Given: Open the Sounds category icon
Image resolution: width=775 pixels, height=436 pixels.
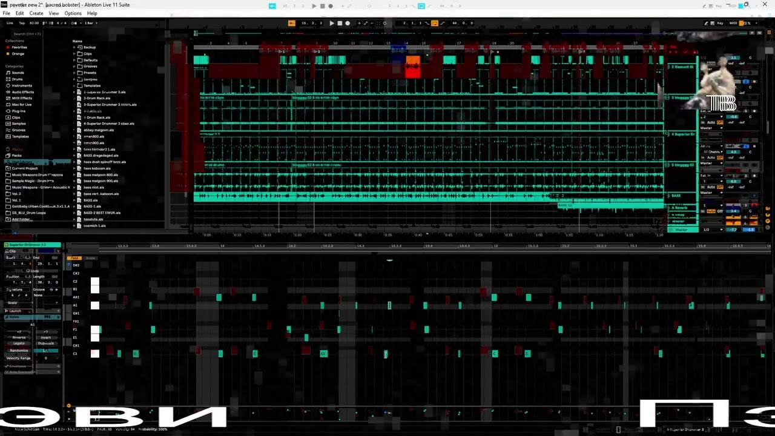Looking at the screenshot, I should point(8,73).
